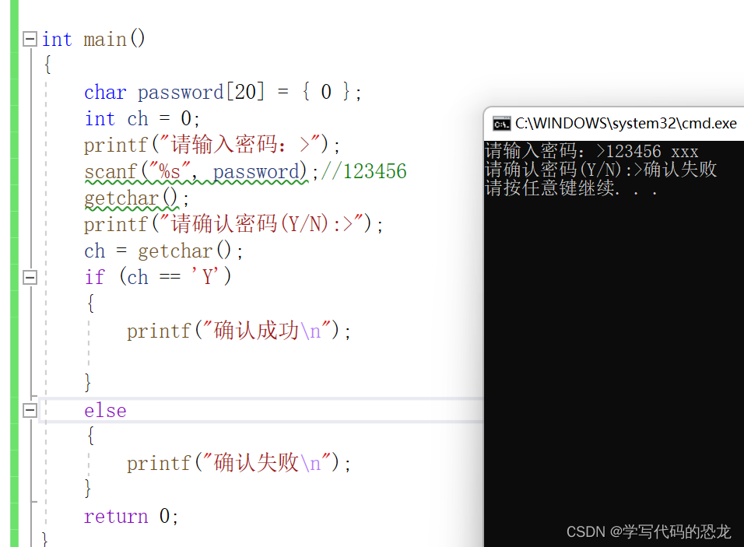Screen dimensions: 744x547
Task: Click console line "请确认密码(Y/N):>确认失败"
Action: point(601,170)
